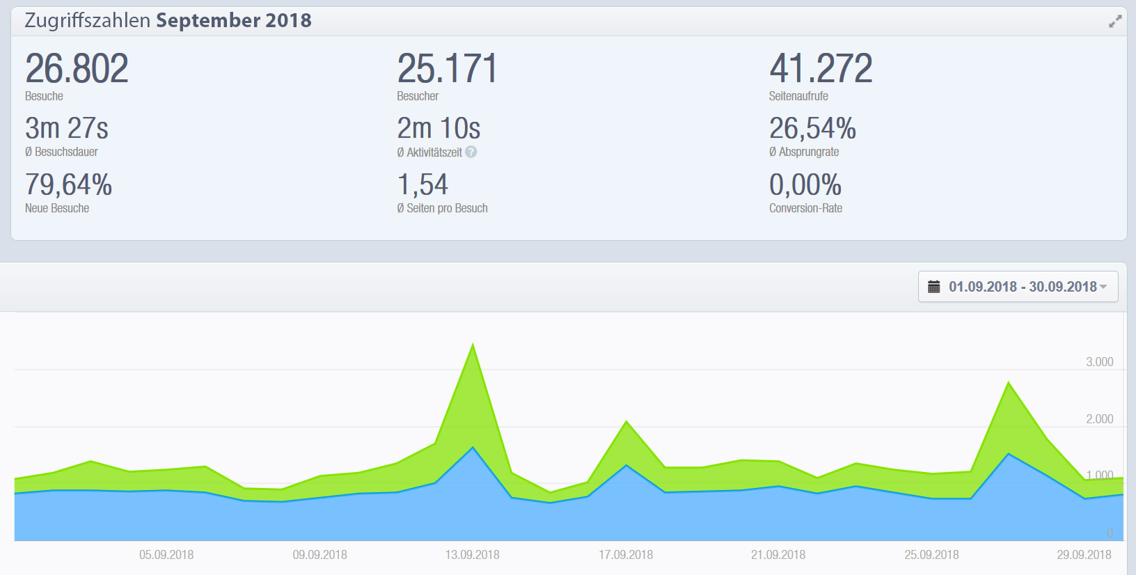Click the Zugriffszahlen September 2018 title
Screen dimensions: 1136x575
pyautogui.click(x=168, y=21)
